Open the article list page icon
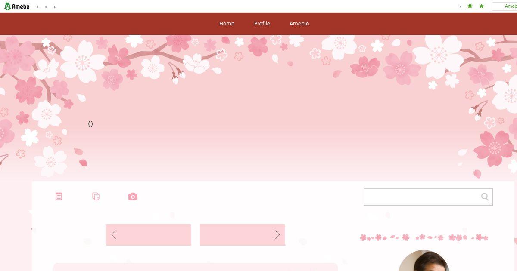517x271 pixels. tap(59, 197)
